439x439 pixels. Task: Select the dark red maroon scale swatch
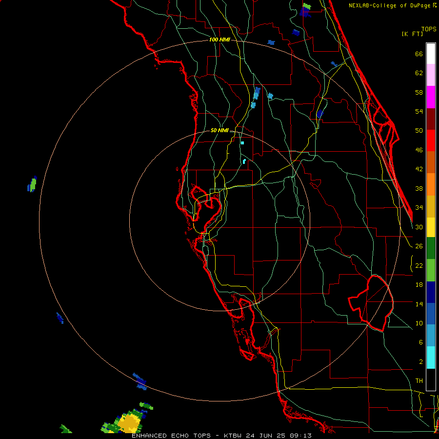(431, 119)
